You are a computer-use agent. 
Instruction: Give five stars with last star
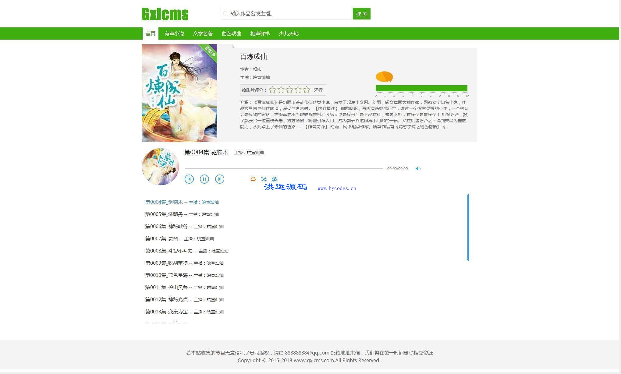[307, 90]
